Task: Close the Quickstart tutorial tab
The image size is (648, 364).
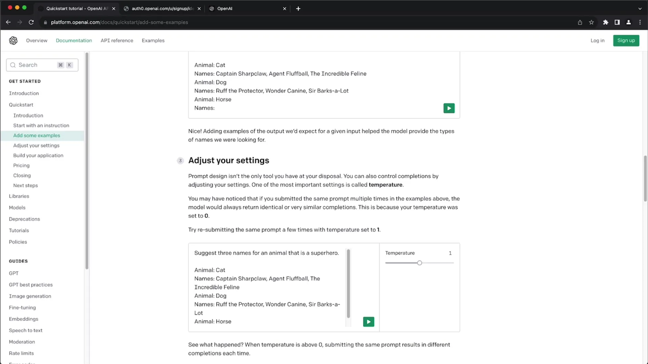Action: (114, 9)
